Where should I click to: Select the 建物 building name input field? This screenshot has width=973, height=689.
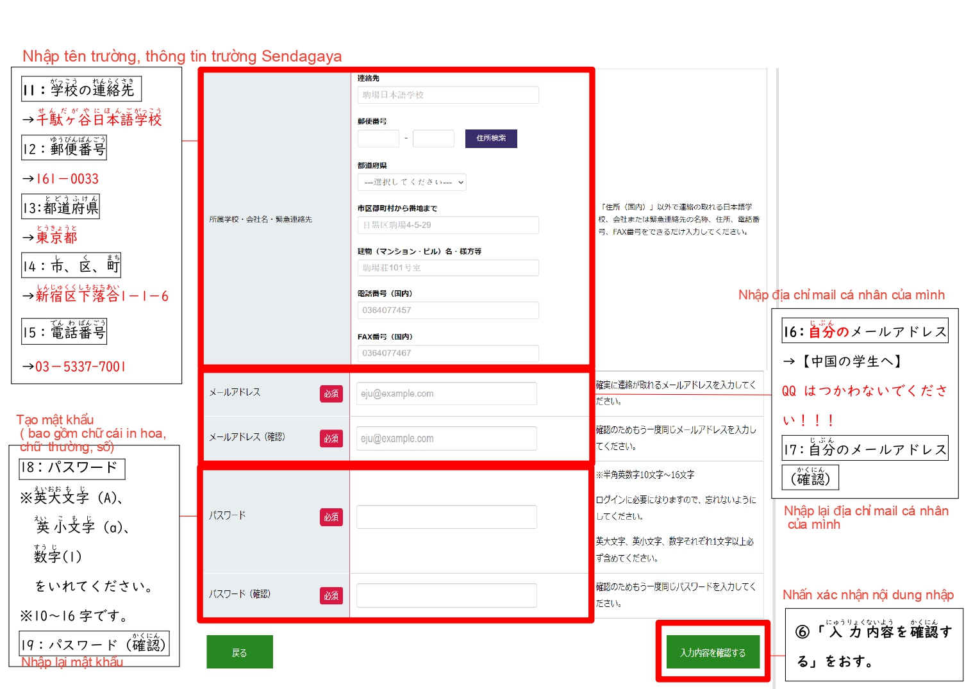click(x=447, y=268)
